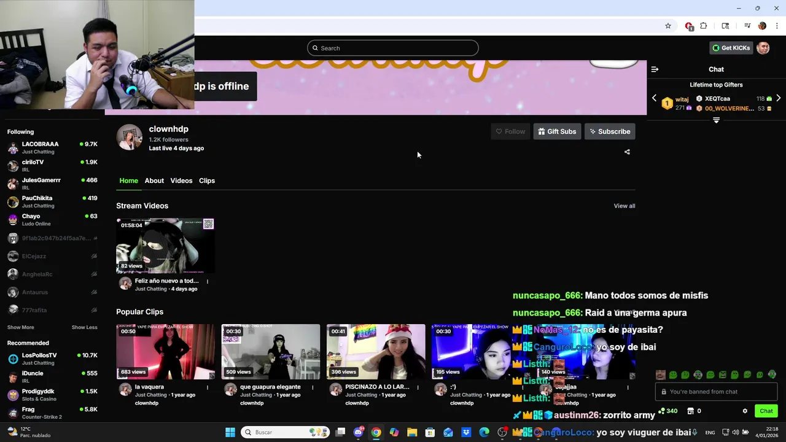Open Prodigyddk recommended channel
The width and height of the screenshot is (786, 442).
coord(52,395)
